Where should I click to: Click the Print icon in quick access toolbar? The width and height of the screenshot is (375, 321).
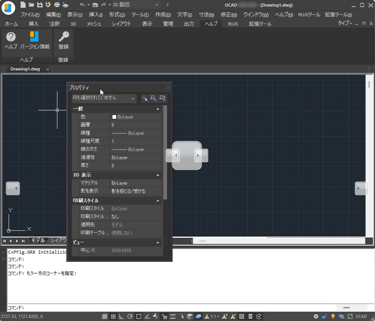click(x=57, y=5)
